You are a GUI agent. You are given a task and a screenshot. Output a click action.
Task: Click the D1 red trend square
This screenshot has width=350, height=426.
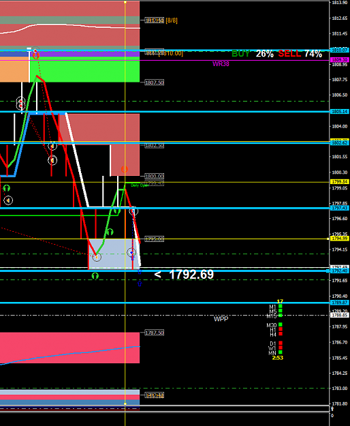pyautogui.click(x=281, y=343)
